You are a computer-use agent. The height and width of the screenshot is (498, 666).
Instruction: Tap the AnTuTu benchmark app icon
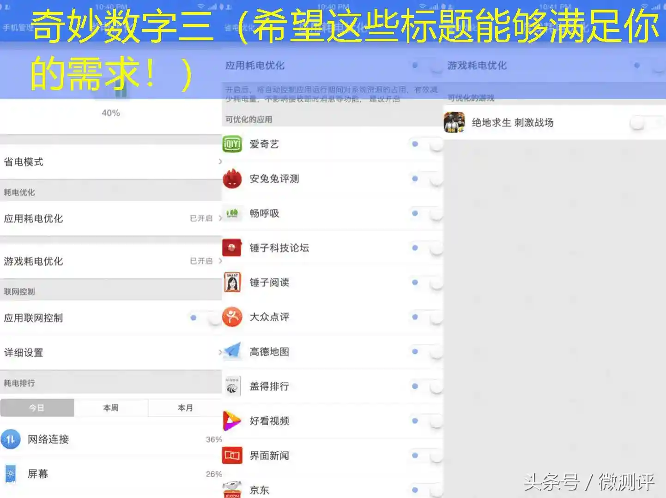point(232,179)
